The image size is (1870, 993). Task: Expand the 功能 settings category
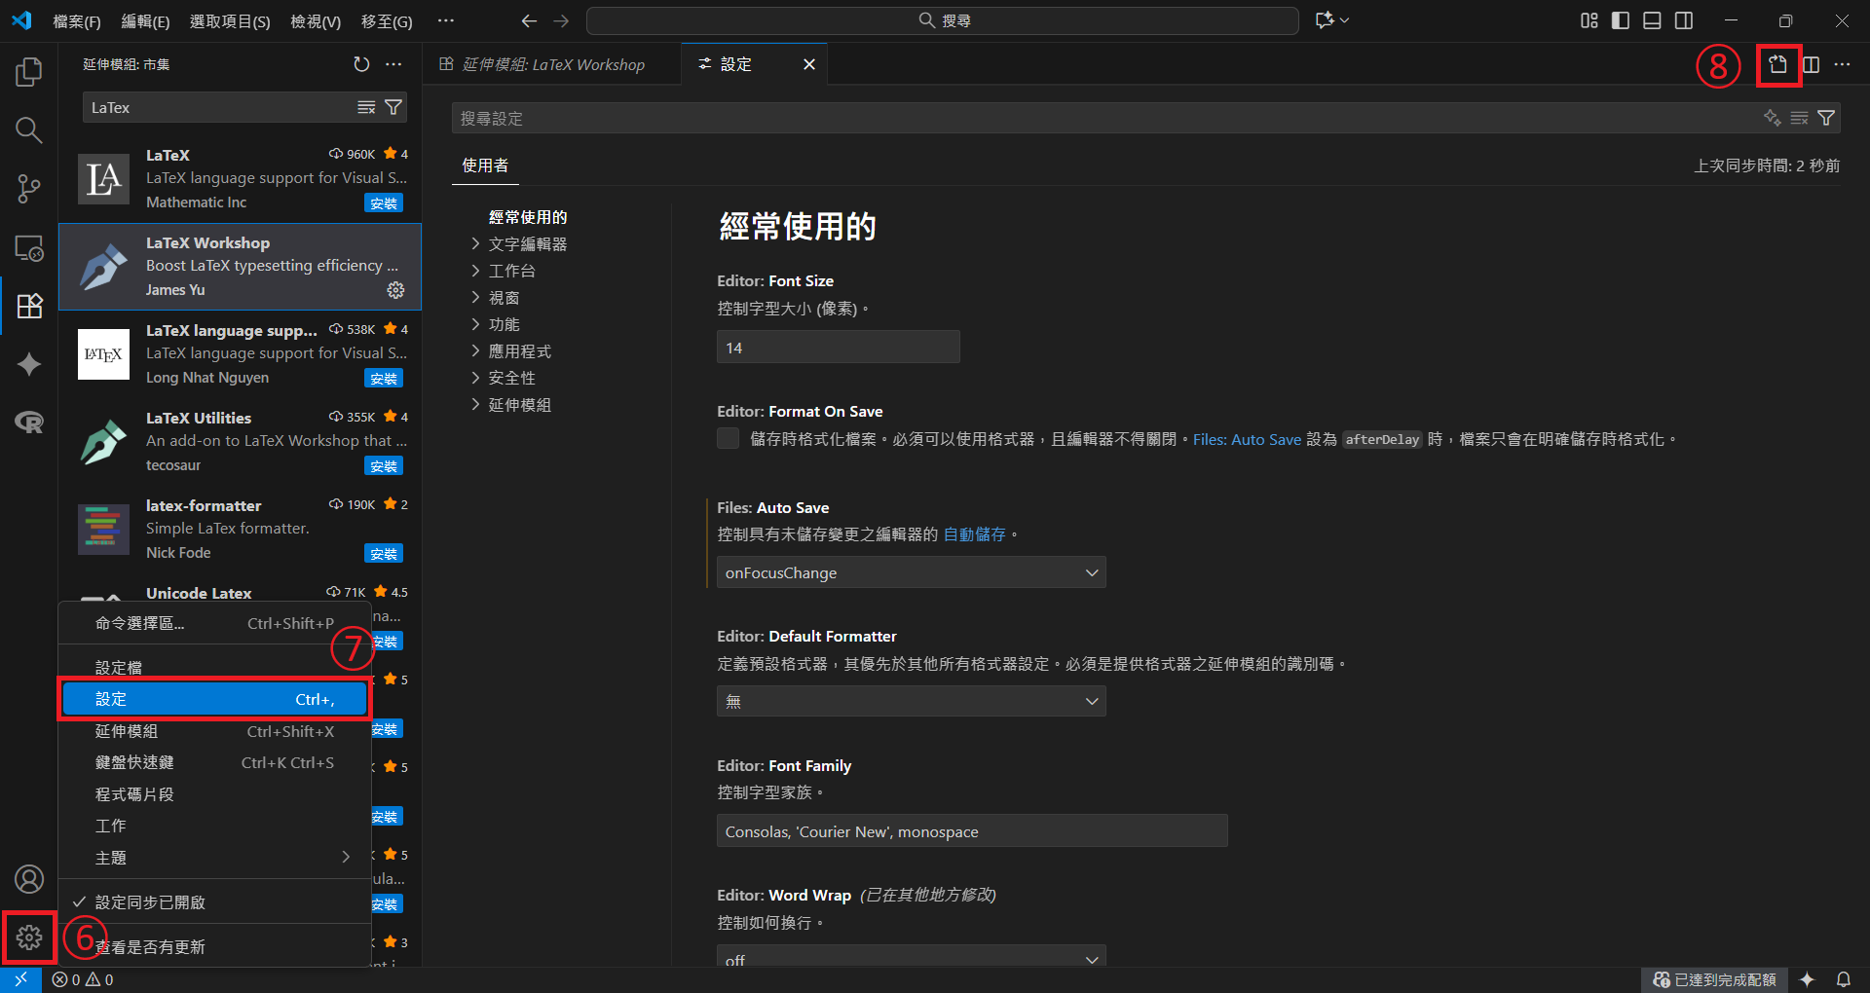(504, 324)
